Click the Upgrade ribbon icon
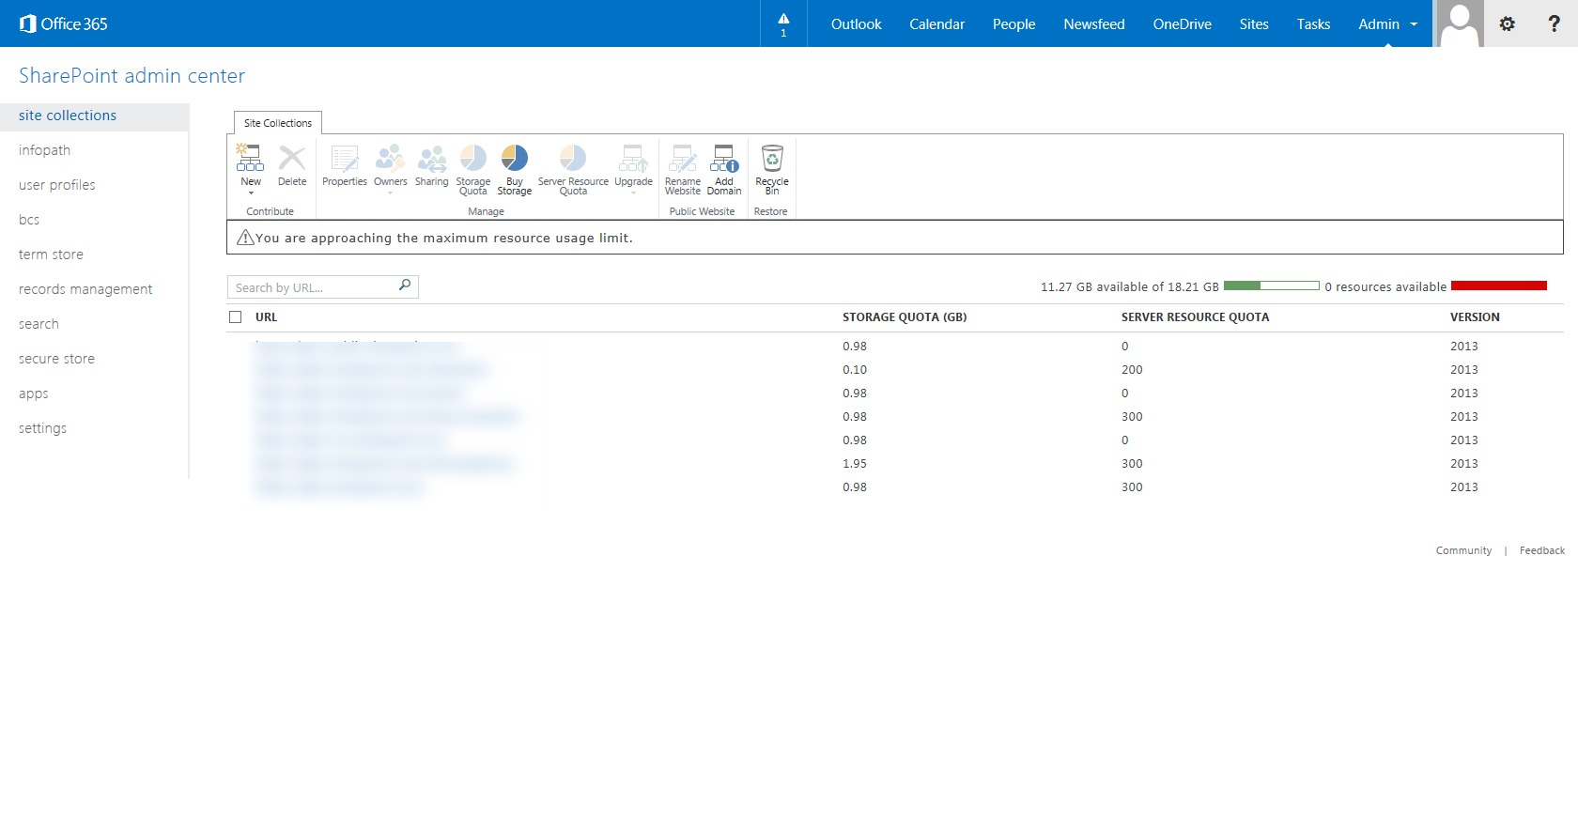1578x818 pixels. [633, 158]
